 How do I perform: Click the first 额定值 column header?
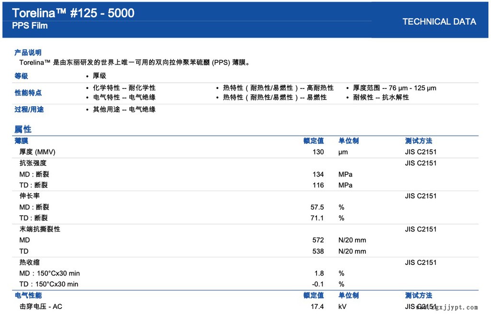point(314,141)
